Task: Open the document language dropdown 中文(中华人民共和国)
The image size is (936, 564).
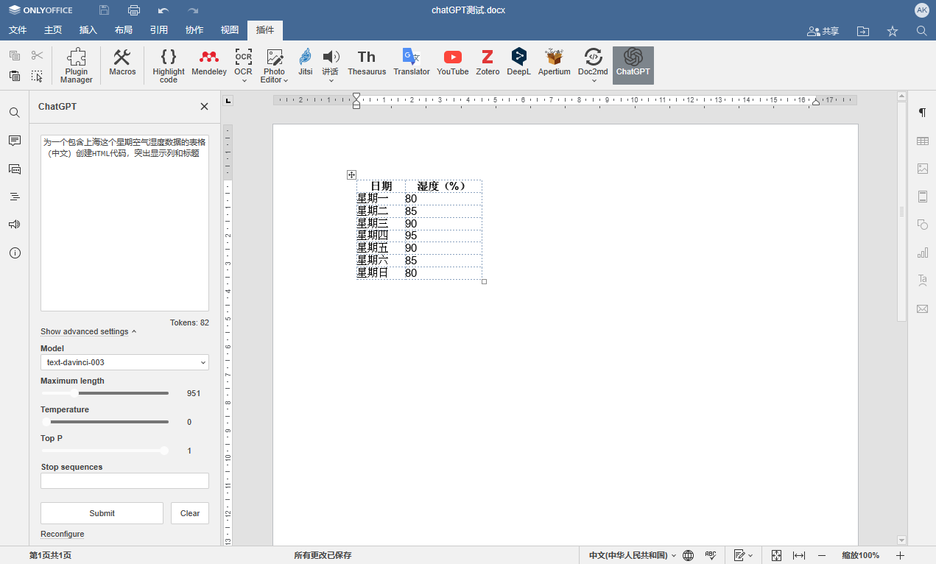Action: click(632, 555)
